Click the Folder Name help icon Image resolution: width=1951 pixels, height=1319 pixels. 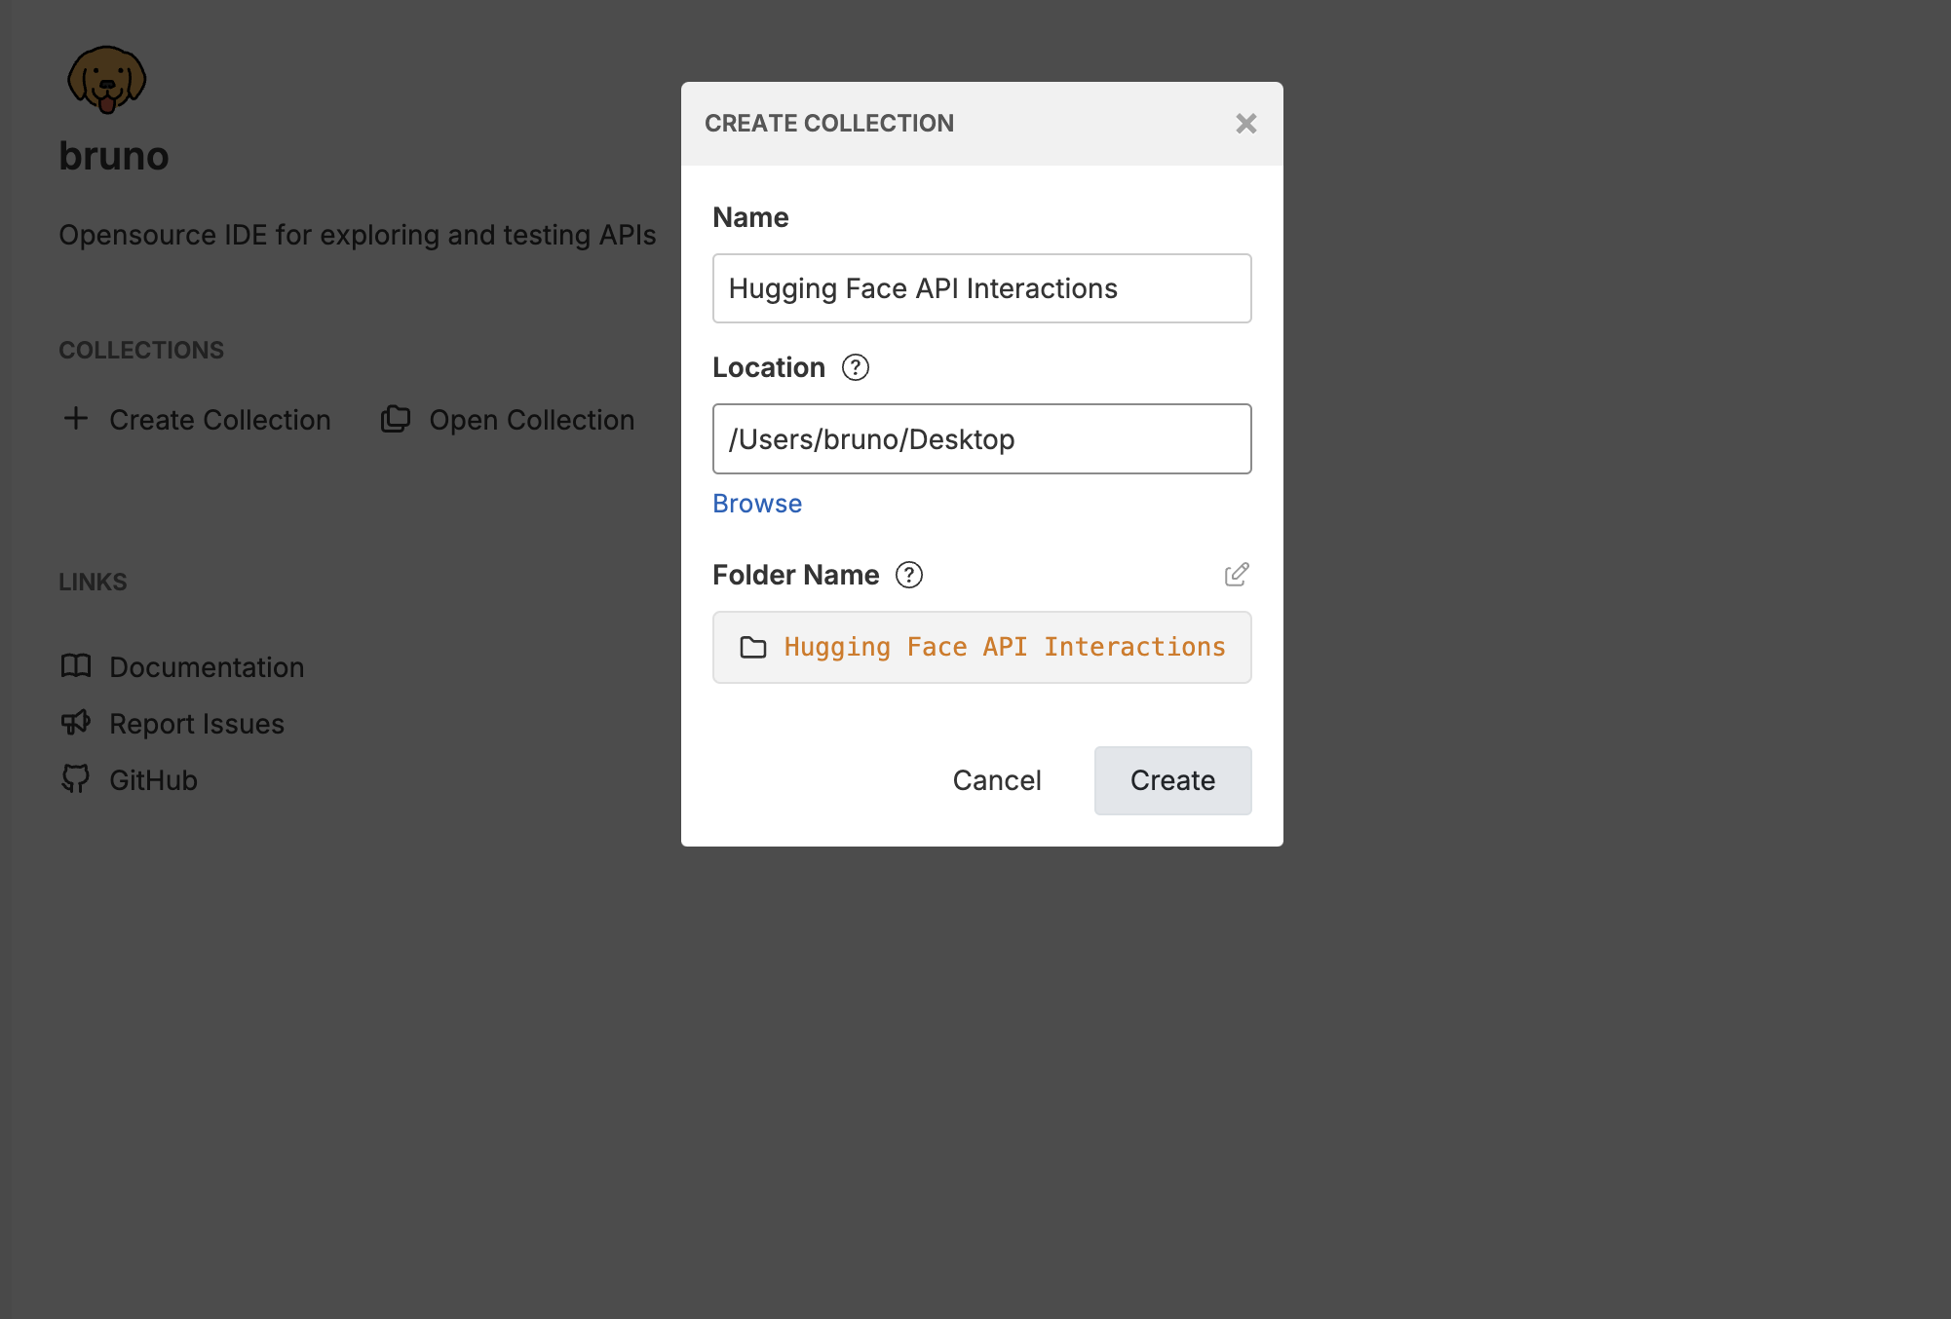coord(908,575)
